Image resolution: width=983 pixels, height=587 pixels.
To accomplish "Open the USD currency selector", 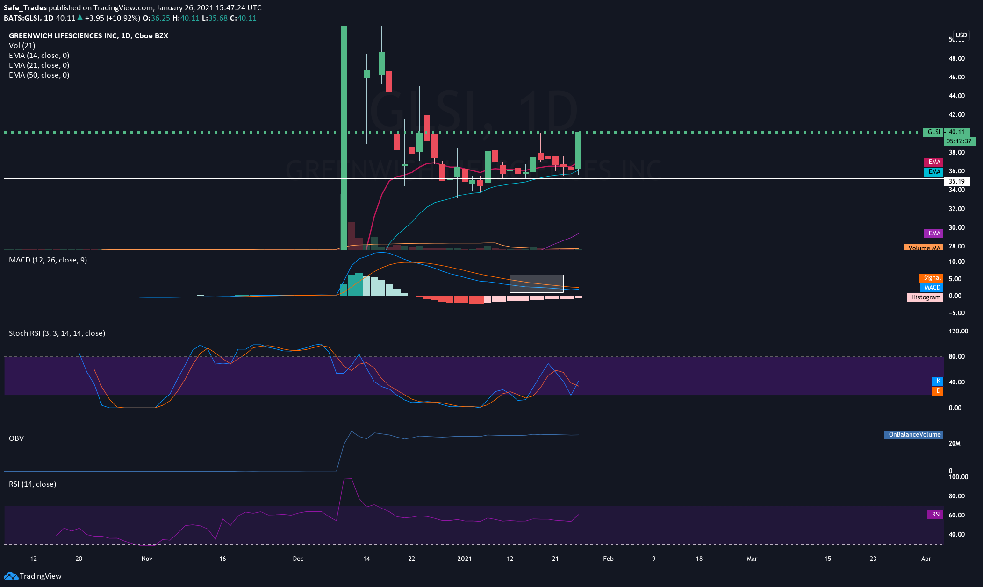I will [x=961, y=35].
